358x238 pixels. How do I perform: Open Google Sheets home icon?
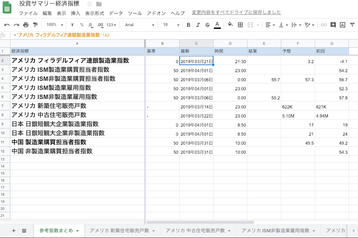tap(7, 7)
